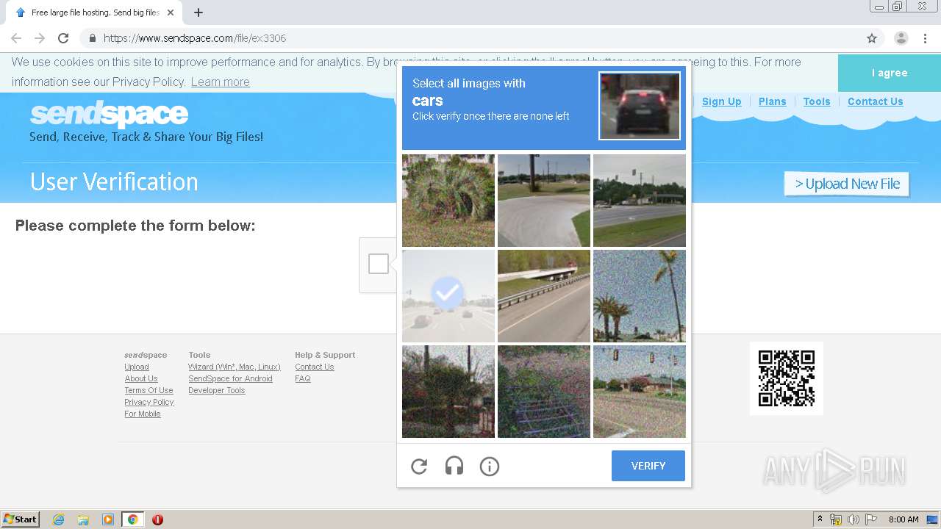Open red antivirus taskbar icon

pos(157,519)
